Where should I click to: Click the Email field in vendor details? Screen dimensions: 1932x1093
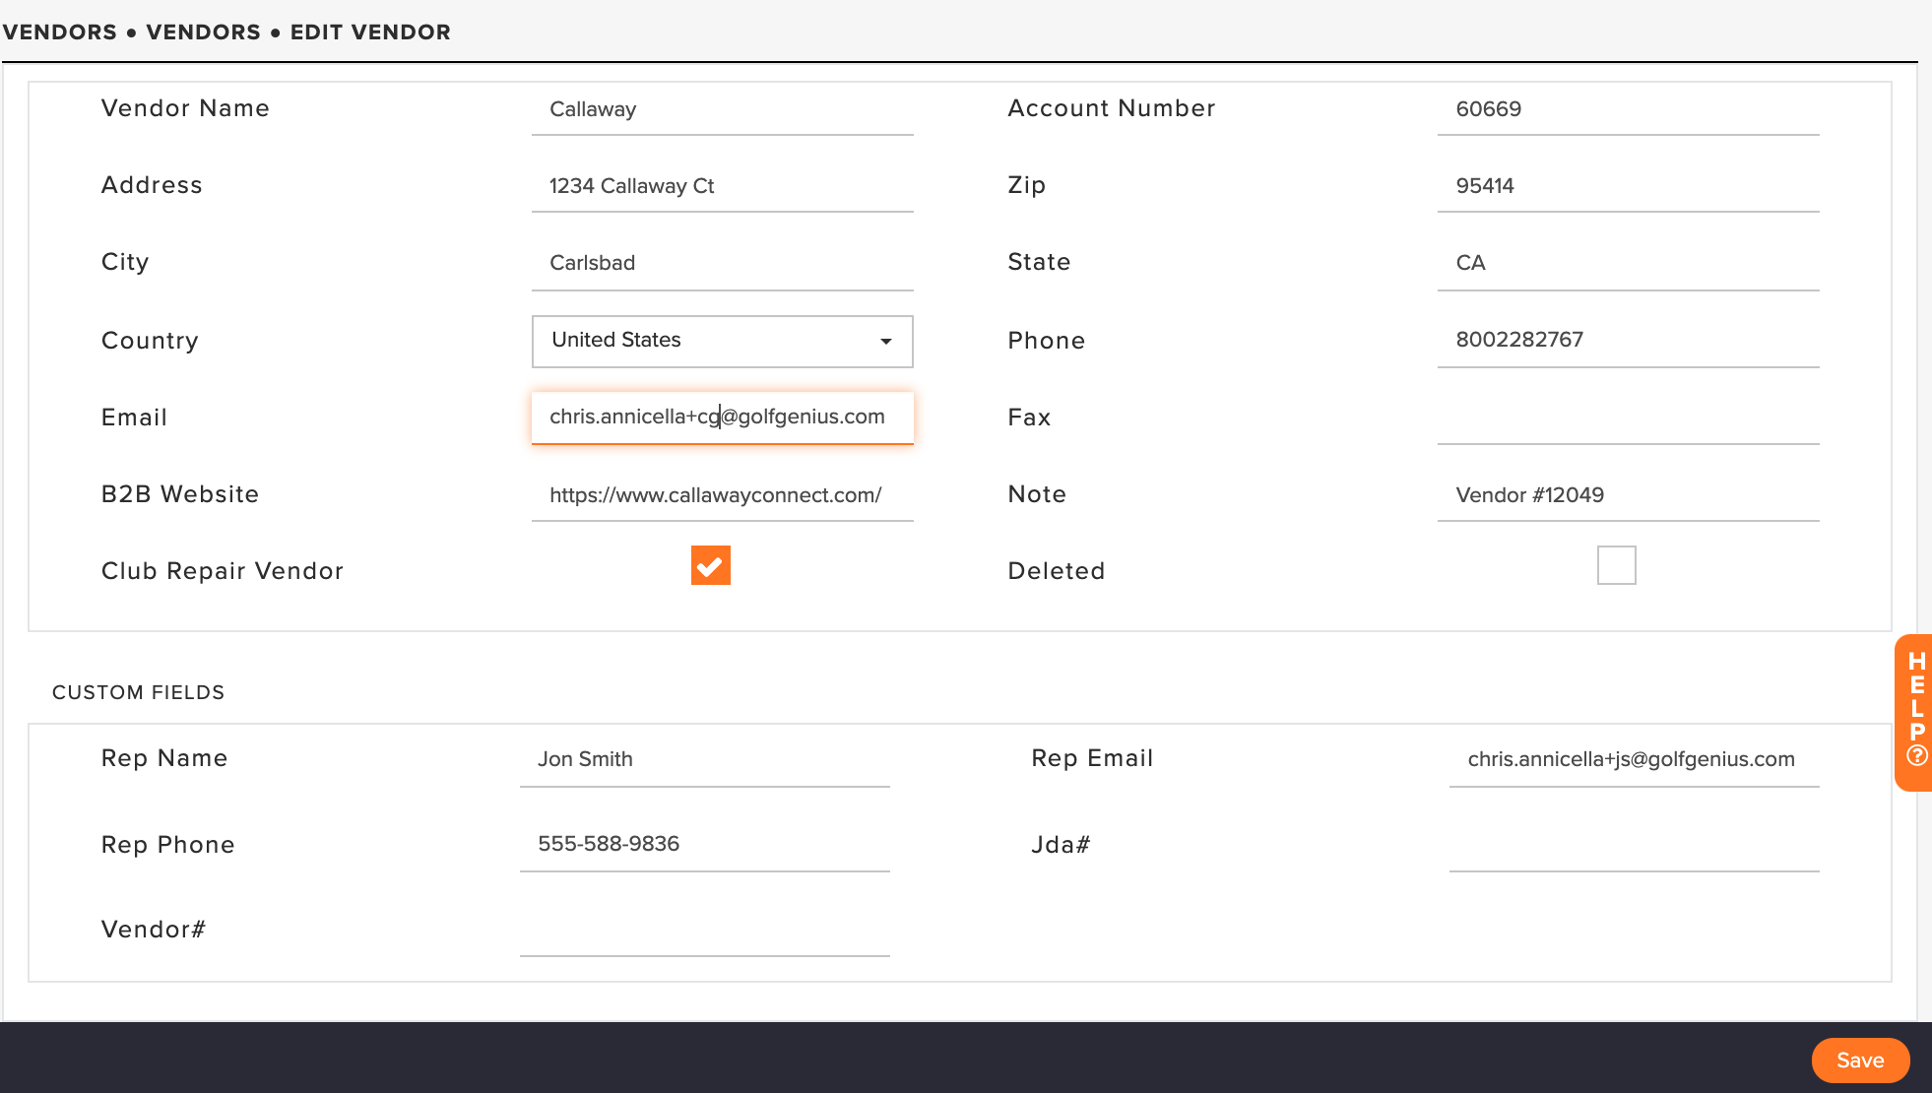click(722, 418)
